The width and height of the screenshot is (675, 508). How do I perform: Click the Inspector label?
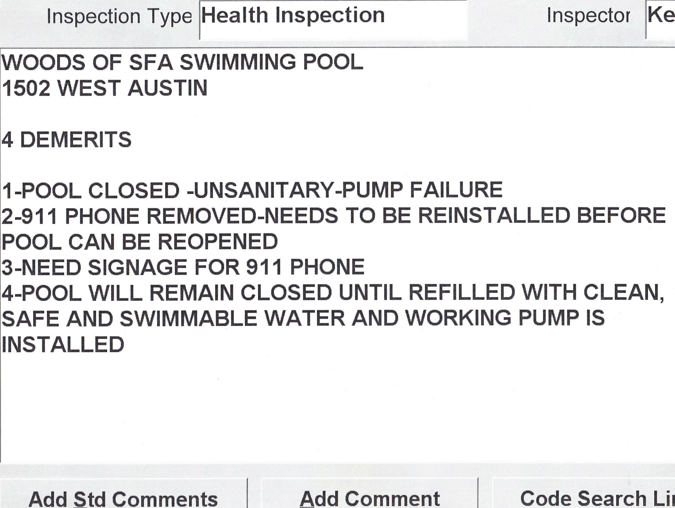click(x=588, y=16)
